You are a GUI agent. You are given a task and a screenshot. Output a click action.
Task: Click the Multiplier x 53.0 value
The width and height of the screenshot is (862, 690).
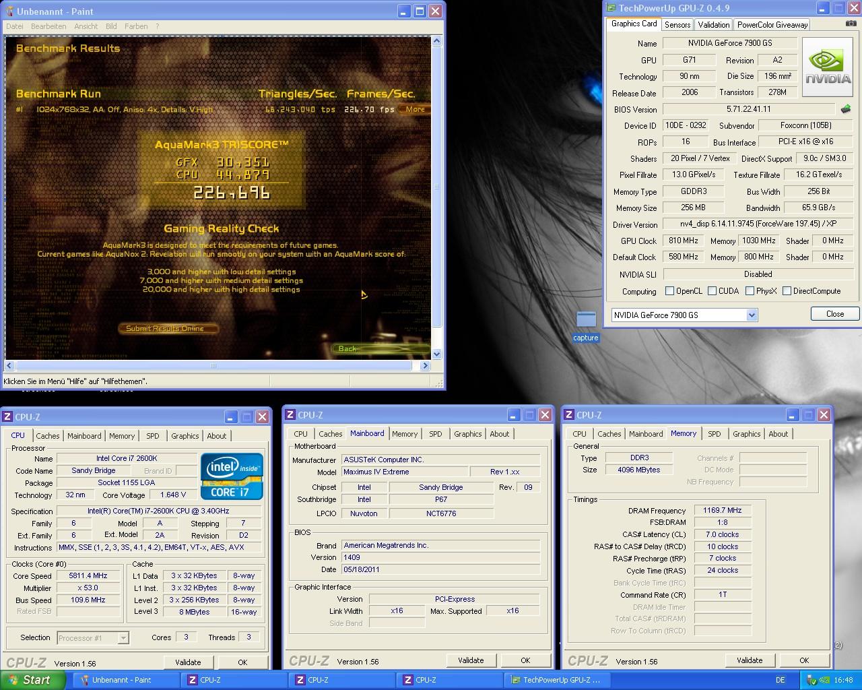pos(88,588)
